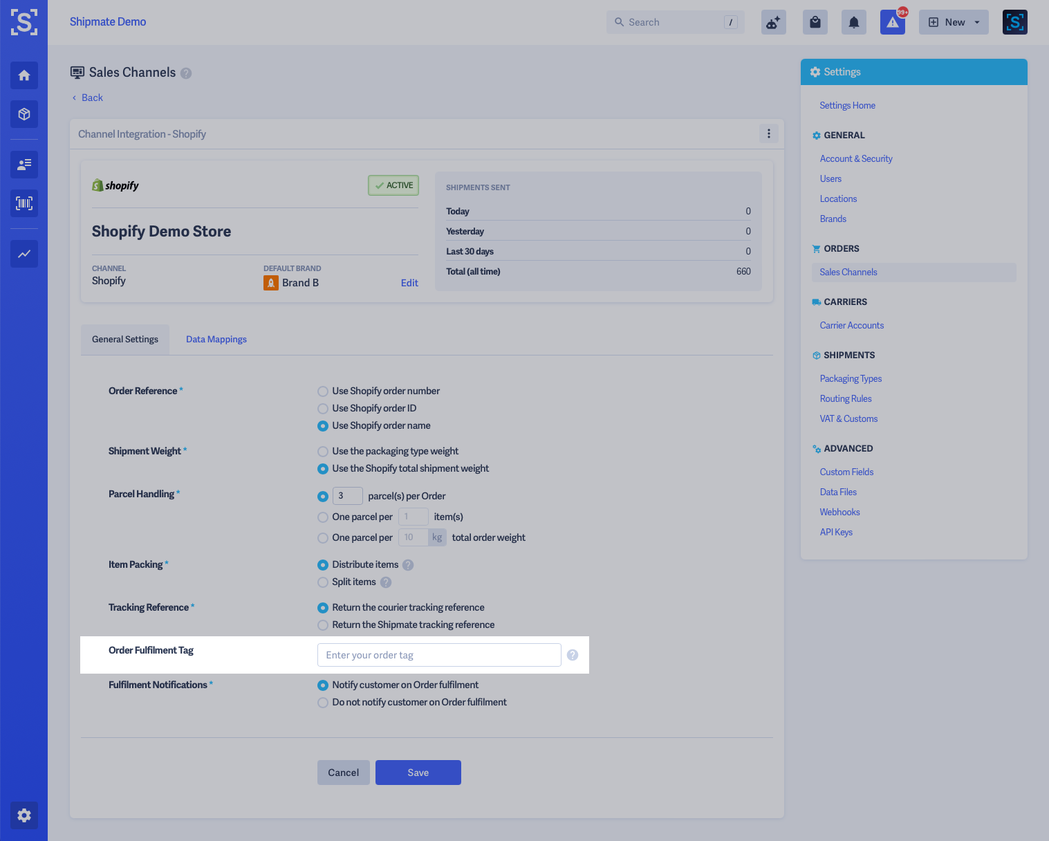Choose Split items for Item Packing
Image resolution: width=1049 pixels, height=841 pixels.
[x=322, y=582]
